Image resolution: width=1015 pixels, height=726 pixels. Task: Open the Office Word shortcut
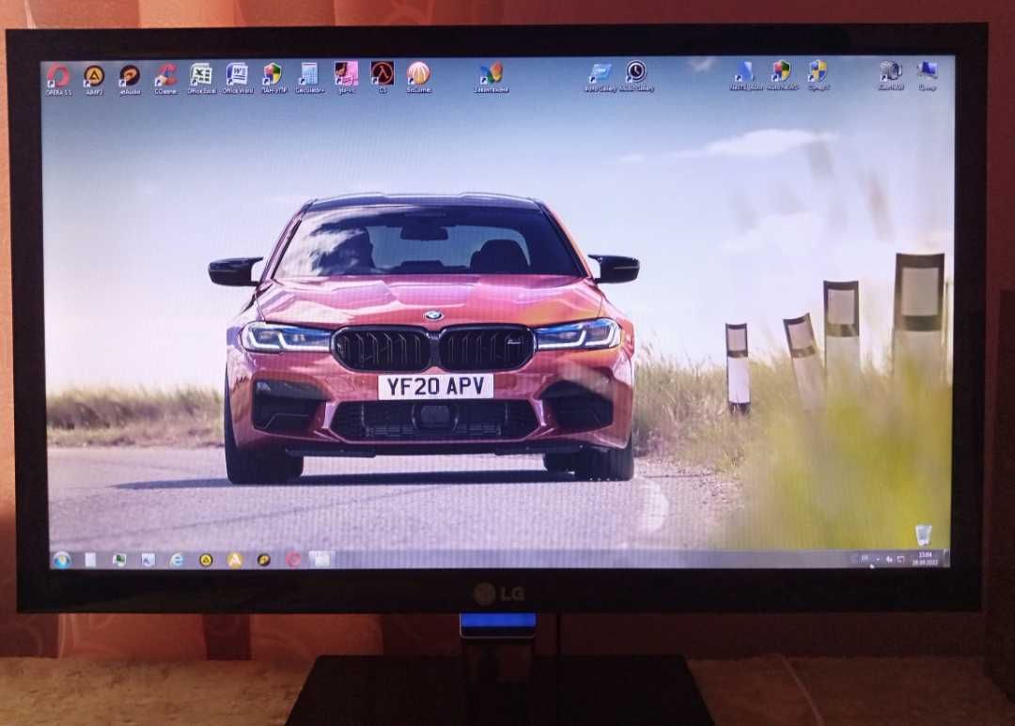(238, 78)
